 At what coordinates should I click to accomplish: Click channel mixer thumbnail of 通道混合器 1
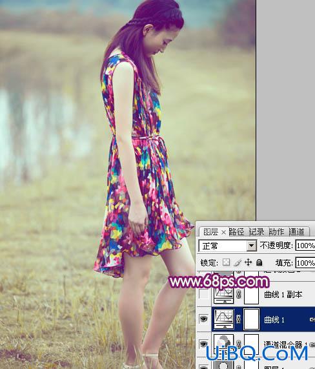tap(224, 344)
